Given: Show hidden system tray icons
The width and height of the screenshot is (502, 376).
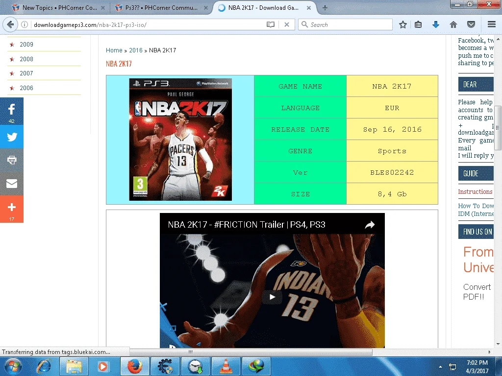Looking at the screenshot, I should [x=441, y=367].
